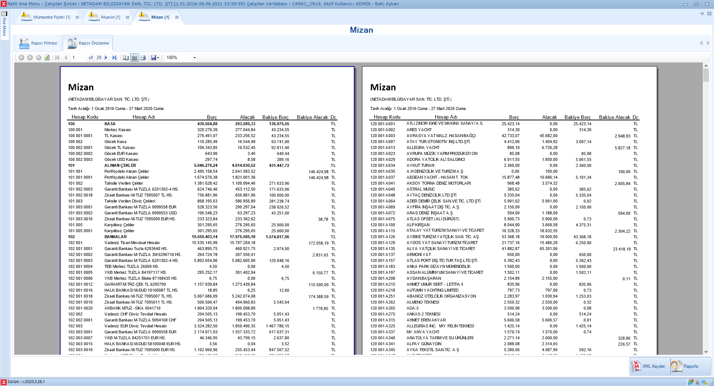714x386 pixels.
Task: Go to the next report page
Action: tap(106, 58)
